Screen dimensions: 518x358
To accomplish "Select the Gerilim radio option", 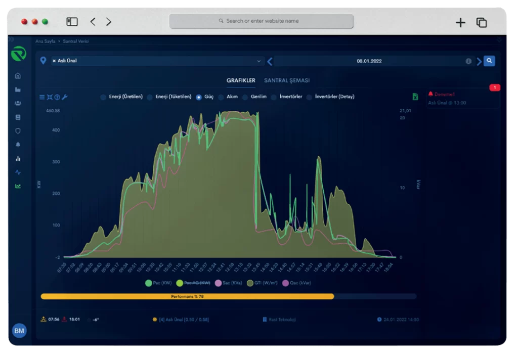I will [245, 97].
